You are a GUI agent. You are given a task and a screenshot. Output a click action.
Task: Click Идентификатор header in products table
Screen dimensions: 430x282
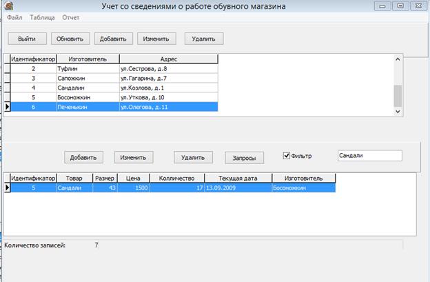click(x=33, y=179)
